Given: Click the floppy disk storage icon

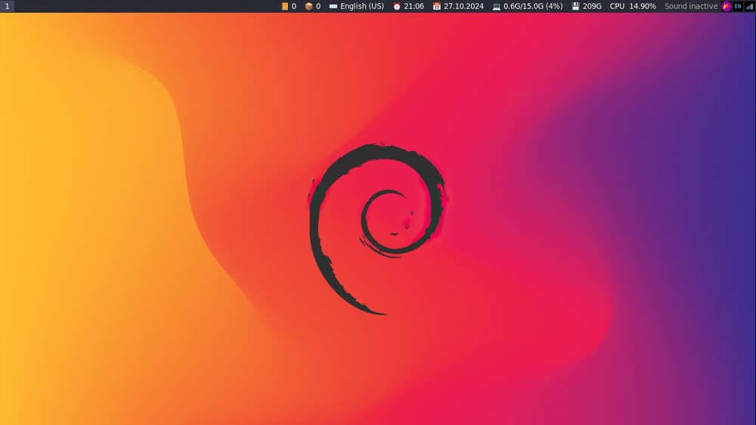Looking at the screenshot, I should [575, 6].
